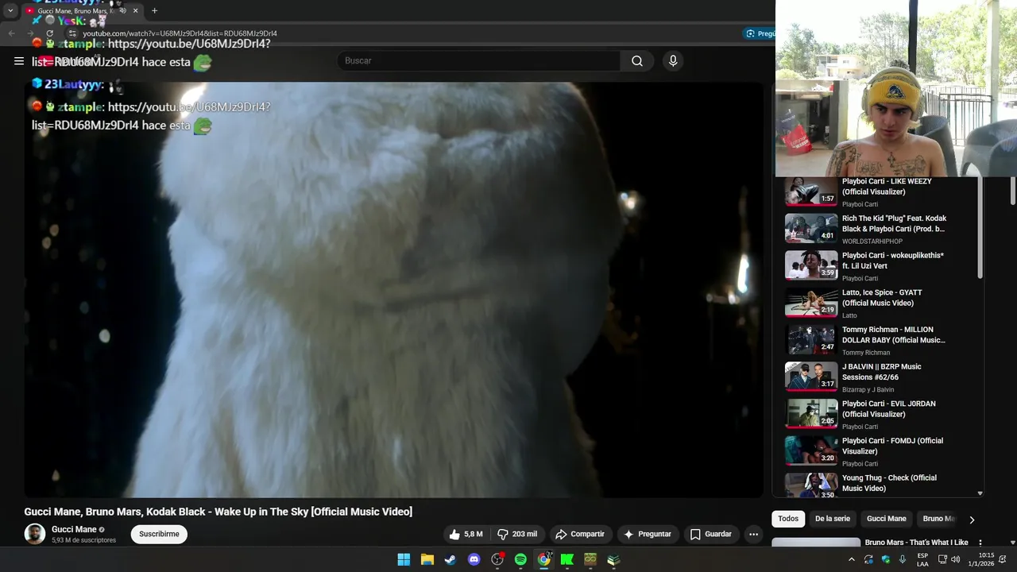The height and width of the screenshot is (572, 1017).
Task: Open more actions three-dot menu
Action: point(754,535)
